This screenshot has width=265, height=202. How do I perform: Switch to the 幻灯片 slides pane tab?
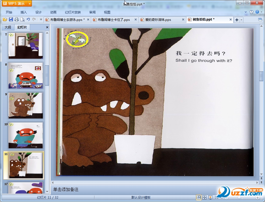click(x=22, y=27)
